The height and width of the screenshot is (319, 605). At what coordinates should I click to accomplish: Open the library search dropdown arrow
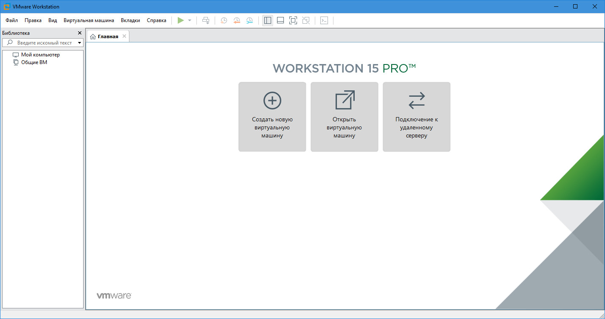(79, 43)
